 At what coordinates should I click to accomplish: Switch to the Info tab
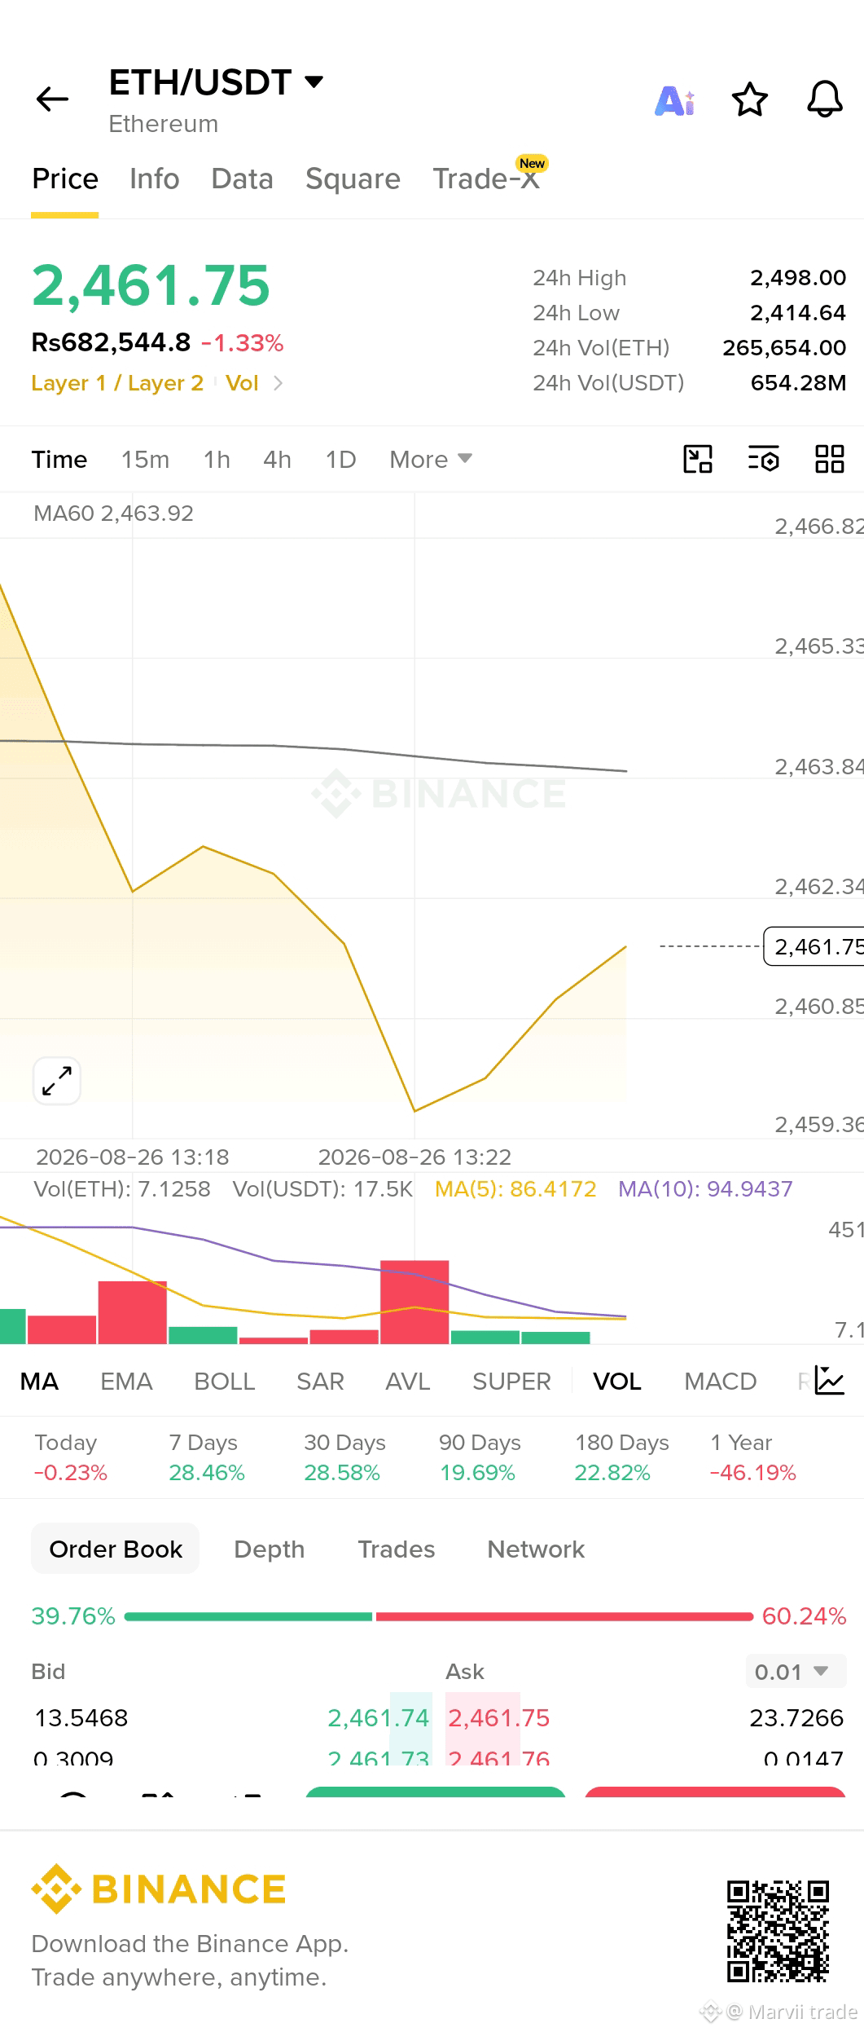pos(155,179)
